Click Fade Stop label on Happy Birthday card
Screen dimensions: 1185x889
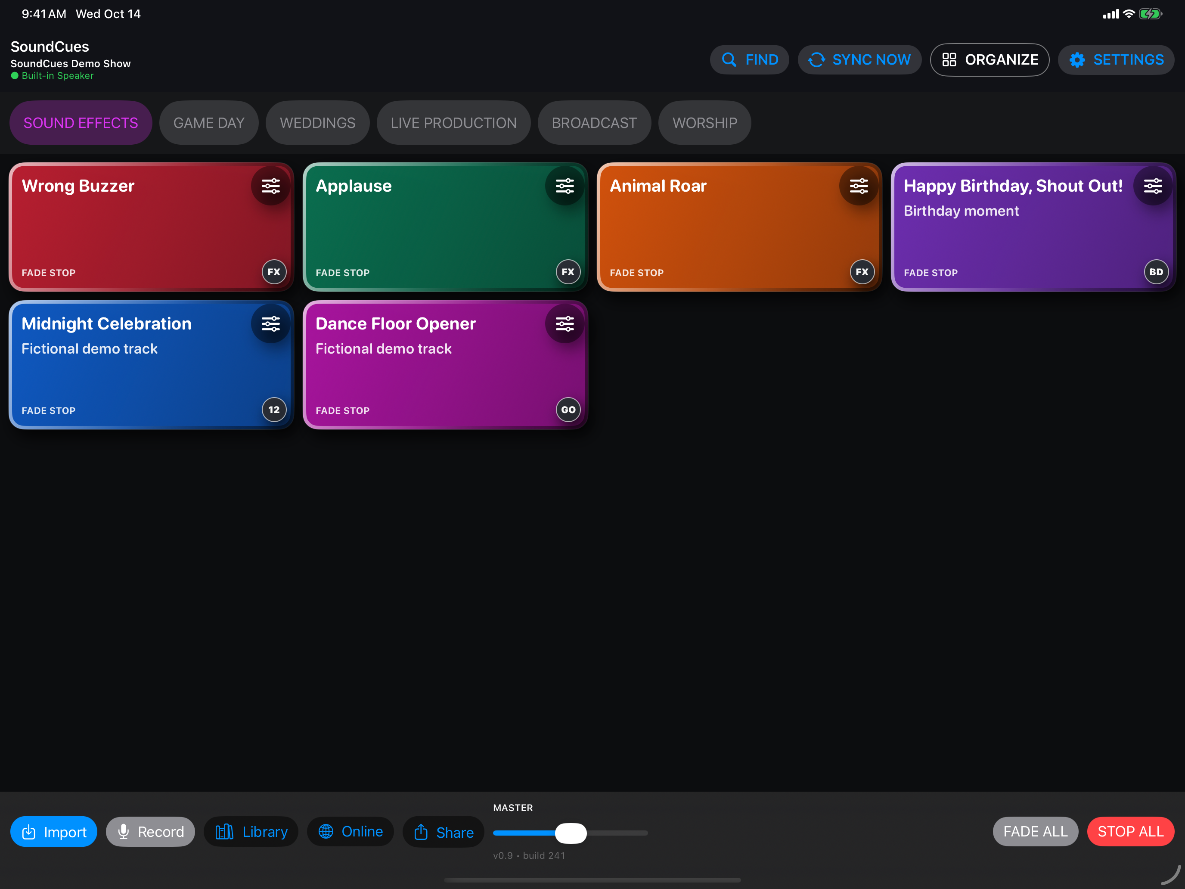coord(931,273)
